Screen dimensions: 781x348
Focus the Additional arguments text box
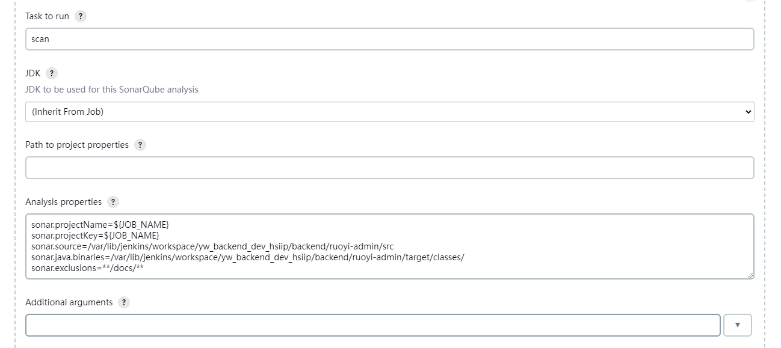point(372,325)
